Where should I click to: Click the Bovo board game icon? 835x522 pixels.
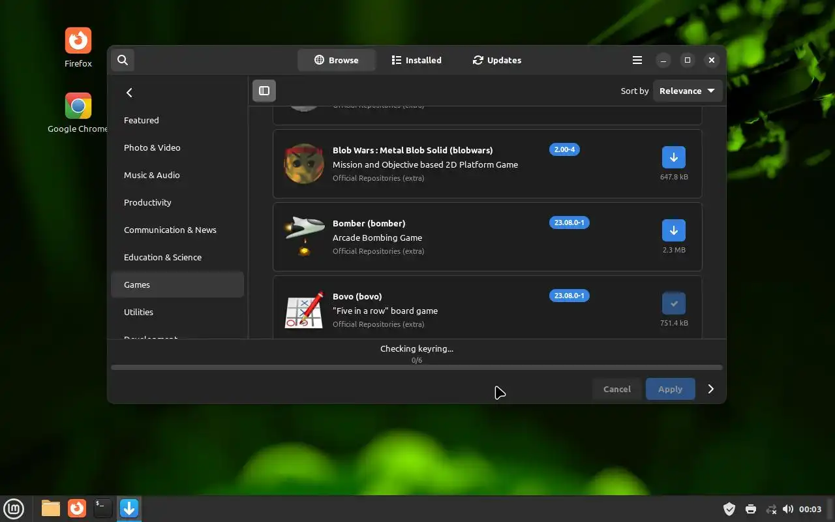click(304, 310)
